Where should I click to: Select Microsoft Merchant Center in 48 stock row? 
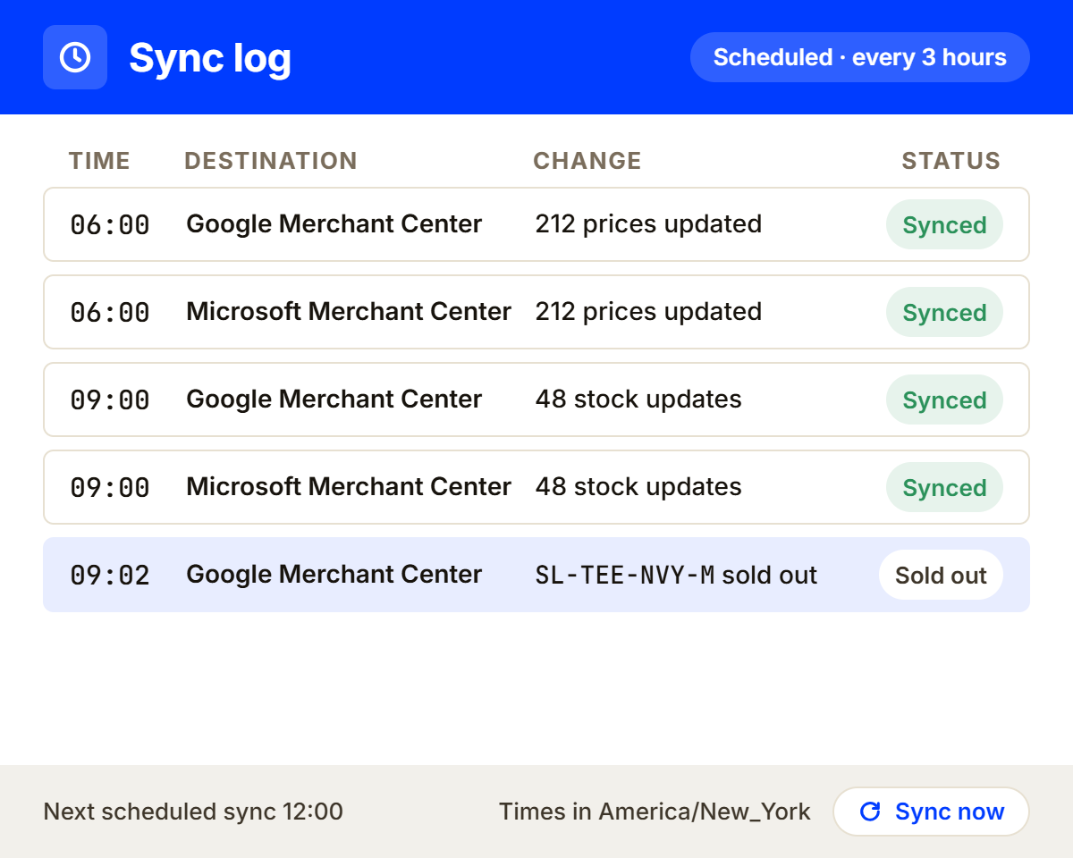click(x=349, y=486)
